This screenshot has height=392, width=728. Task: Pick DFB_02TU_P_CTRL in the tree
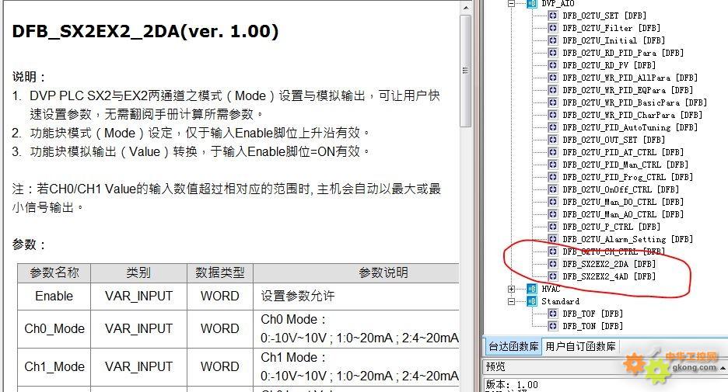(x=611, y=227)
